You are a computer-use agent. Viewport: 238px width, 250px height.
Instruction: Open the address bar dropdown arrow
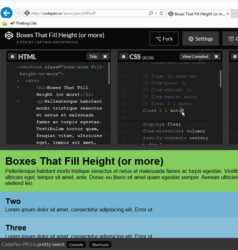point(156,13)
